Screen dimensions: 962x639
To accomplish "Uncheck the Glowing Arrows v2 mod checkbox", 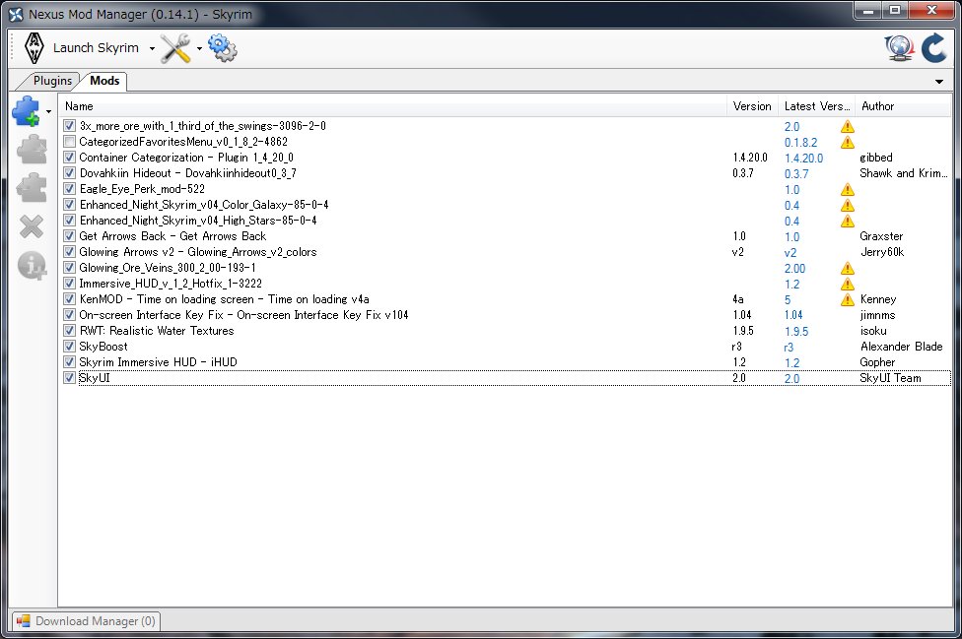I will (x=69, y=252).
